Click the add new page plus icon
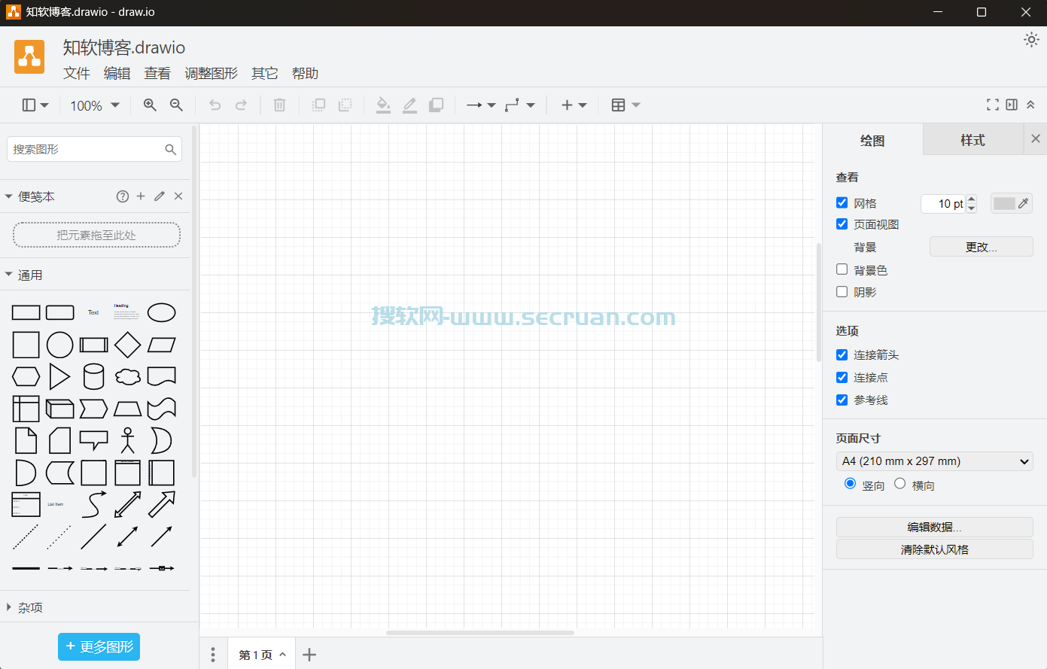The width and height of the screenshot is (1047, 669). pyautogui.click(x=309, y=655)
